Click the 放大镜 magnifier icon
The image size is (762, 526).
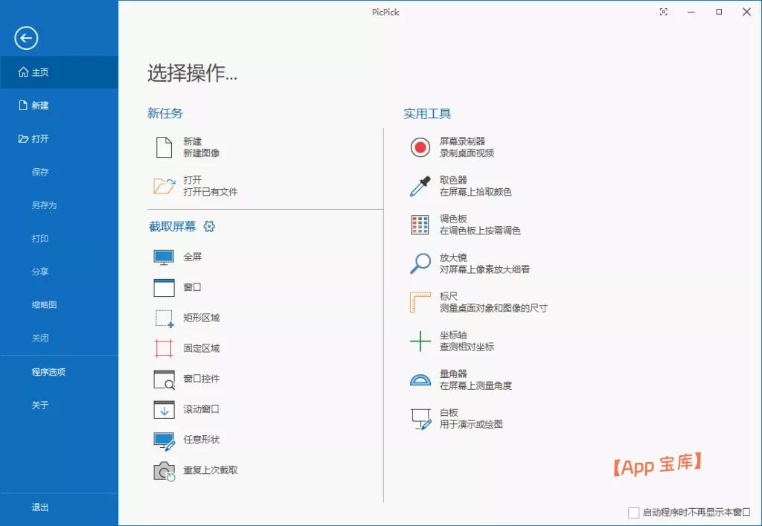[420, 263]
